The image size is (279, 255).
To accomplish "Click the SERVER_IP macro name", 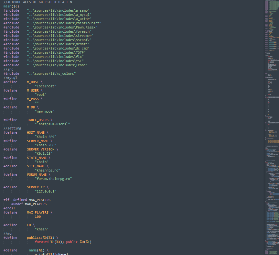I will tap(36, 187).
